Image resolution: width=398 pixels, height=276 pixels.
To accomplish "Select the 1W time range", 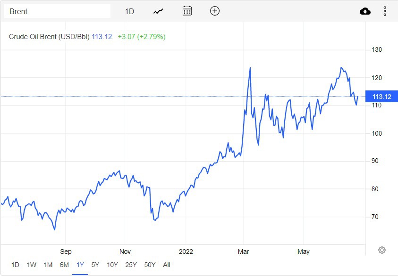I will pos(32,265).
